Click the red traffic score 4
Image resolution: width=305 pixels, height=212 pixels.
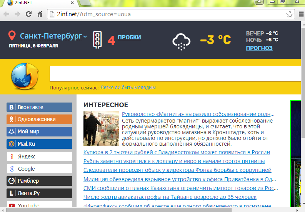coord(111,40)
